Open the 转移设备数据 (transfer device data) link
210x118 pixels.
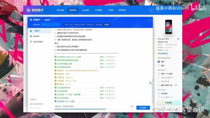[162, 54]
